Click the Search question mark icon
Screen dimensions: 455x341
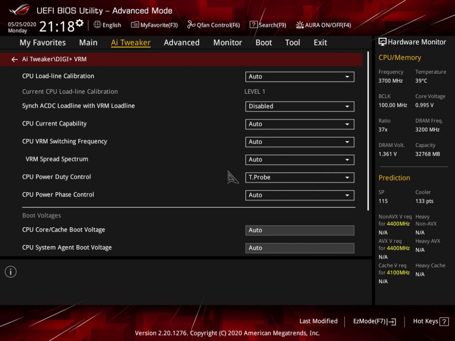(x=253, y=25)
